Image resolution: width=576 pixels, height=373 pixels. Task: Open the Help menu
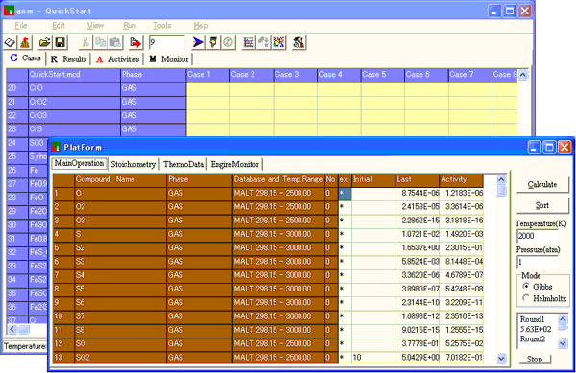coord(201,26)
